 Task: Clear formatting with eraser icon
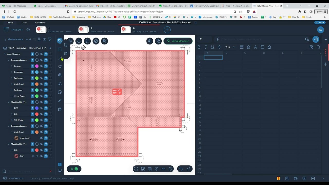click(x=269, y=47)
